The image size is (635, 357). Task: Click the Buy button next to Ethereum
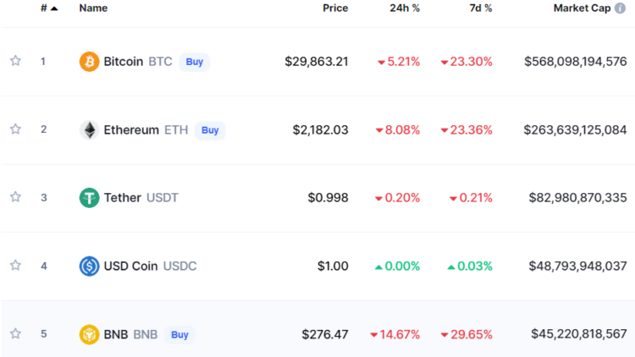click(x=210, y=130)
